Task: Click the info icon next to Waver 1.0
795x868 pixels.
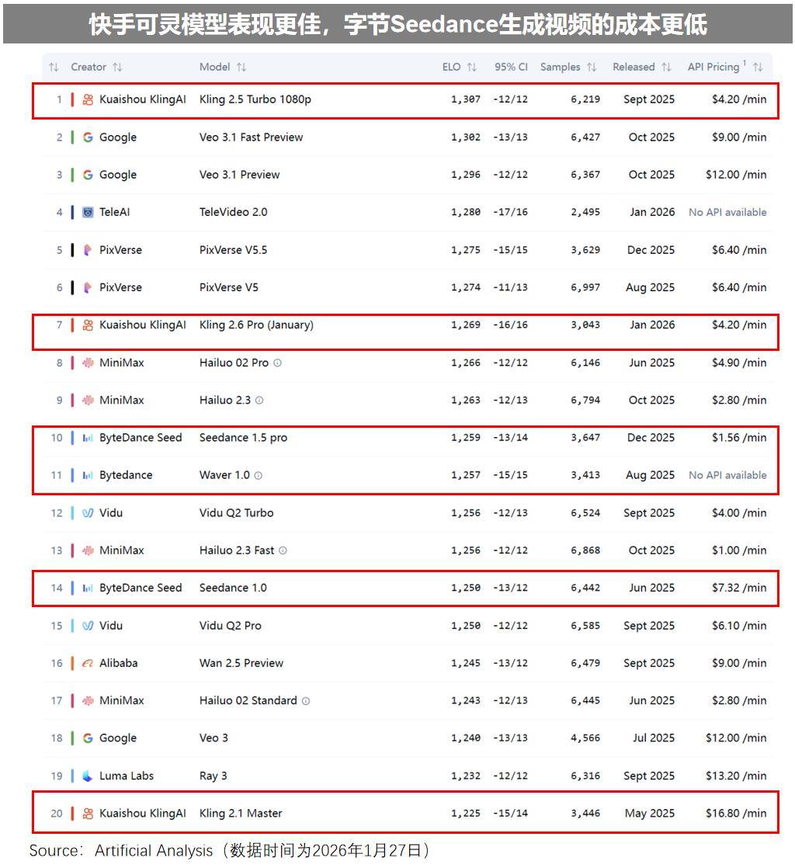Action: click(x=259, y=475)
